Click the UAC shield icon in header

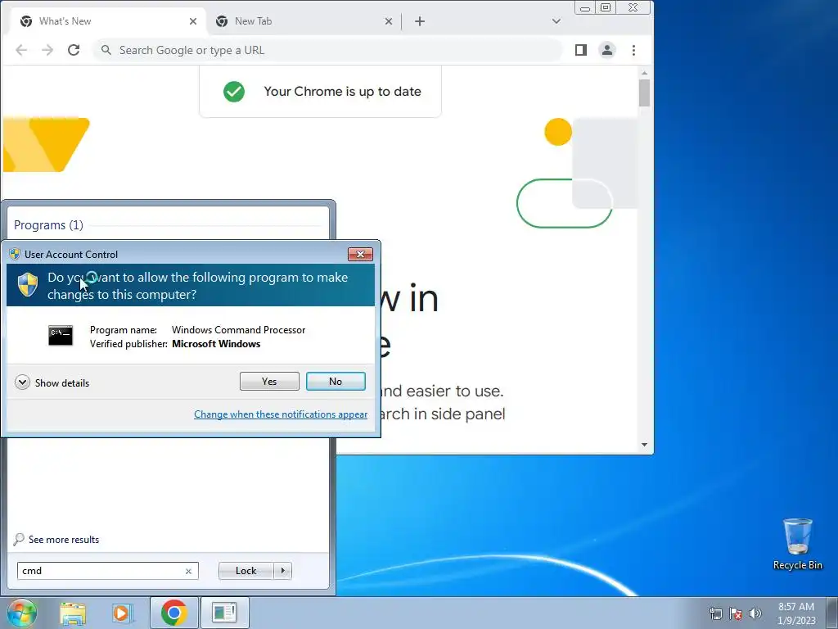[x=27, y=284]
